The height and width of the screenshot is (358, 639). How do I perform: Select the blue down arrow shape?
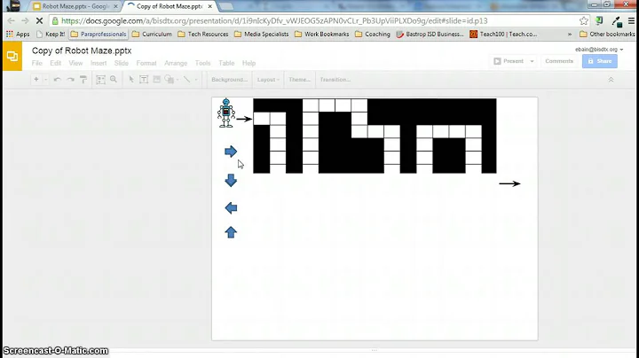click(231, 180)
